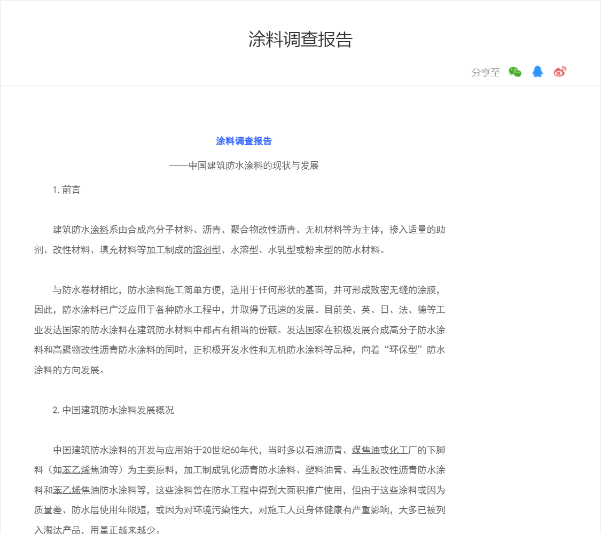This screenshot has width=601, height=534.
Task: Click the 分享至 label
Action: pyautogui.click(x=486, y=73)
